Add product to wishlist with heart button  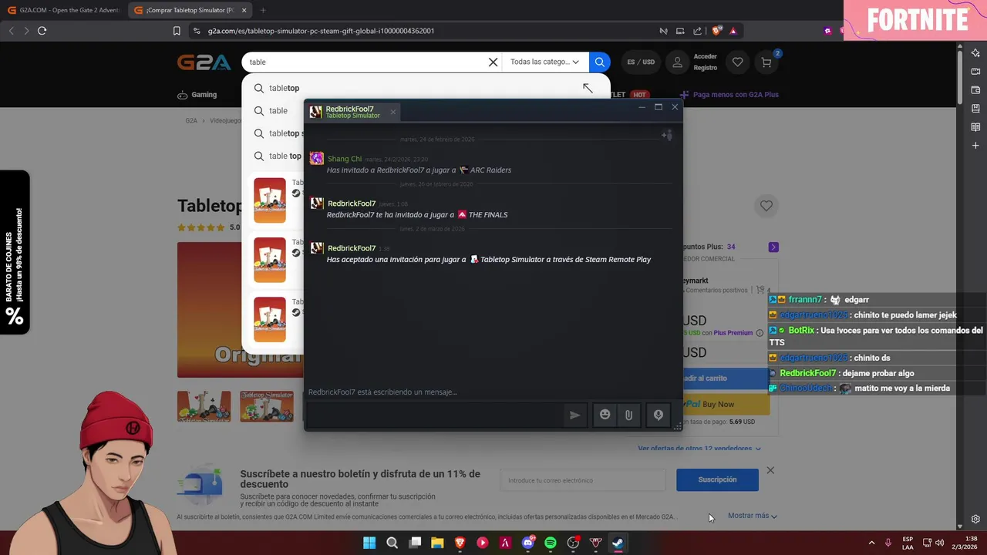(x=766, y=206)
